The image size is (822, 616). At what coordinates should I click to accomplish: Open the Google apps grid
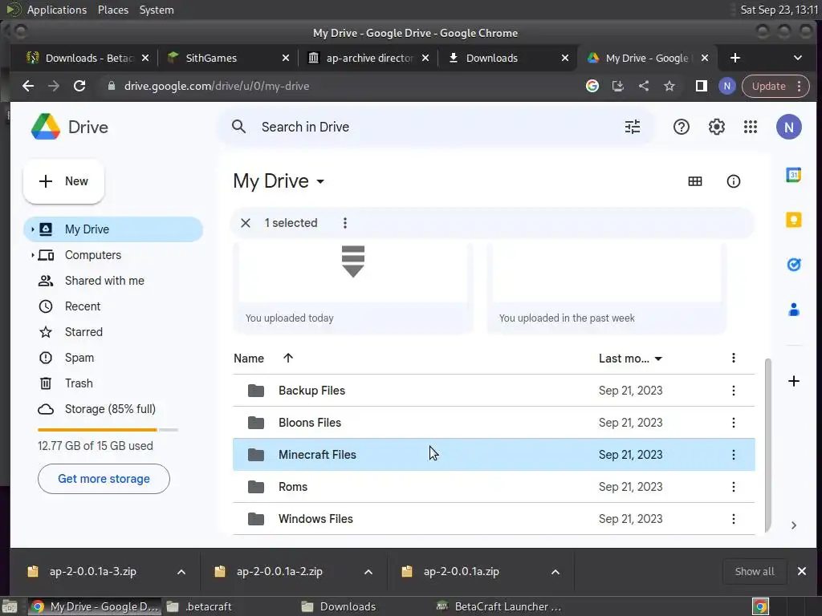(751, 127)
